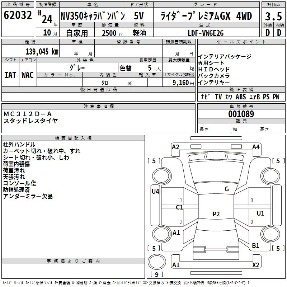
Task: Select the U1 dent marker on right side
Action: 260,213
